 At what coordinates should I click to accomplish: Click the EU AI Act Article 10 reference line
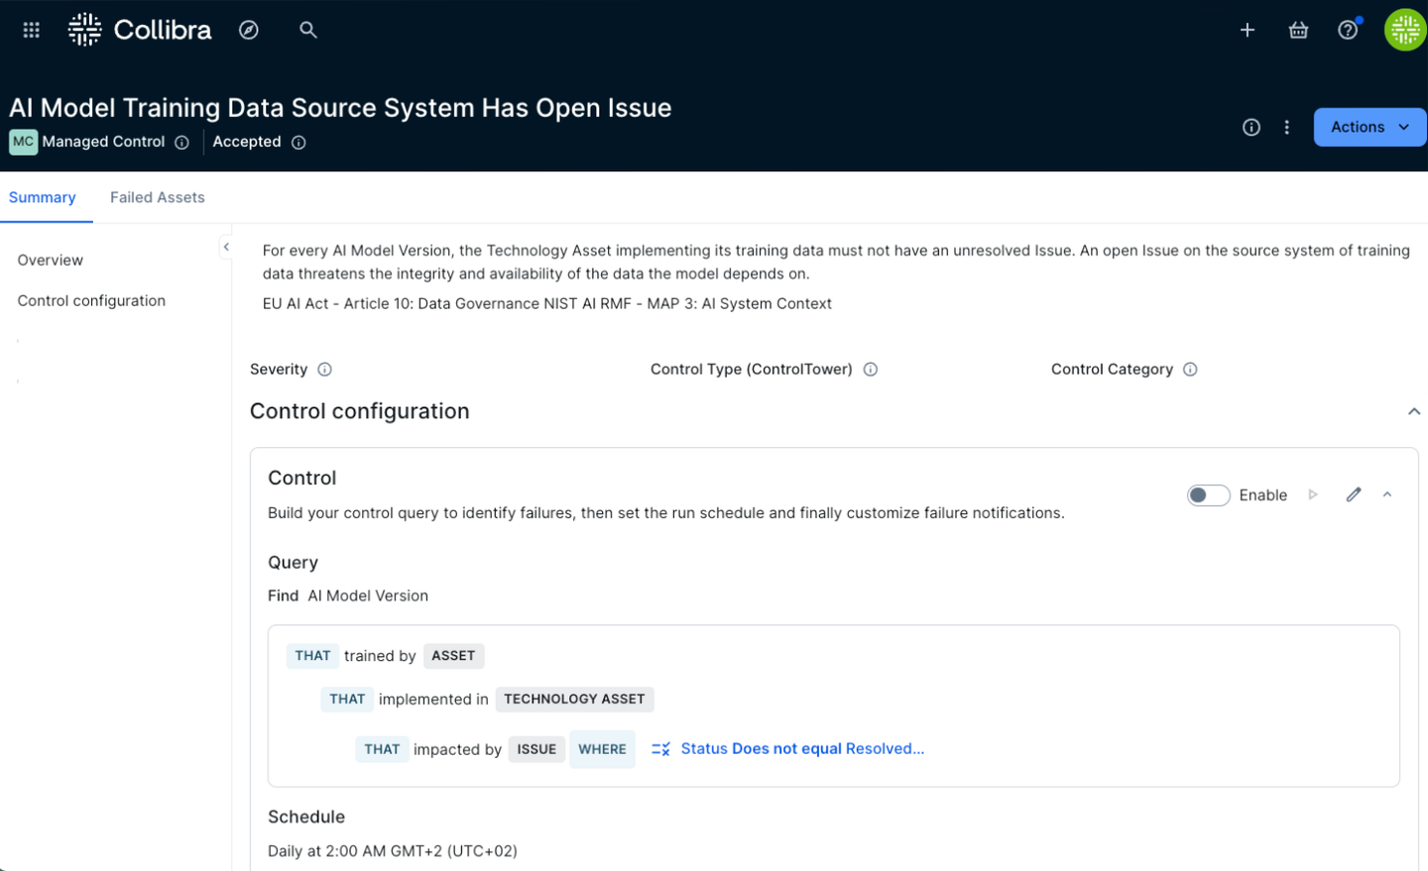[547, 304]
